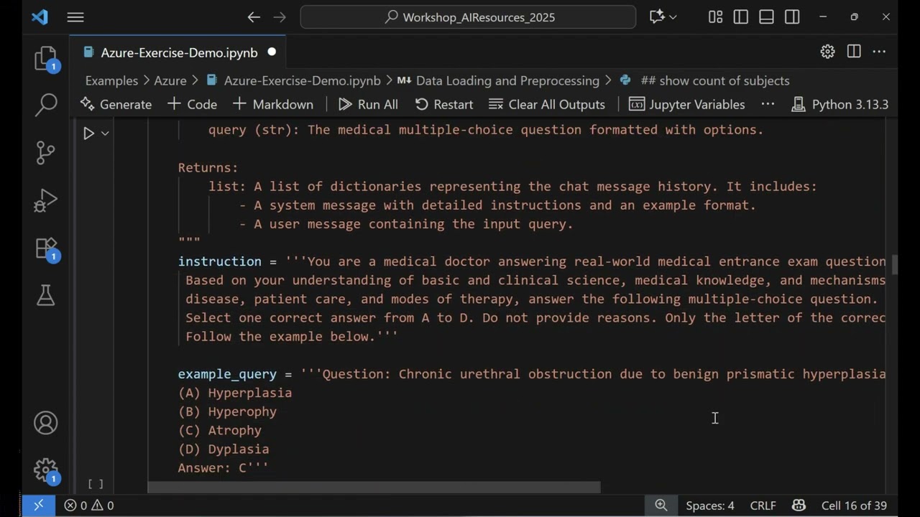Image resolution: width=920 pixels, height=517 pixels.
Task: Click the VS Code logo icon
Action: 40,17
